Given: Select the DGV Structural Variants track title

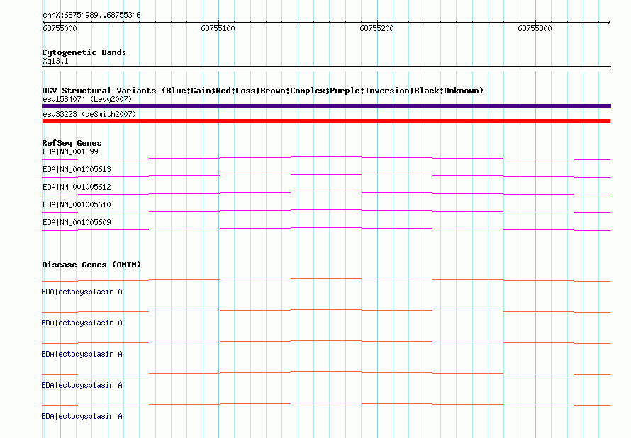Looking at the screenshot, I should (x=262, y=91).
